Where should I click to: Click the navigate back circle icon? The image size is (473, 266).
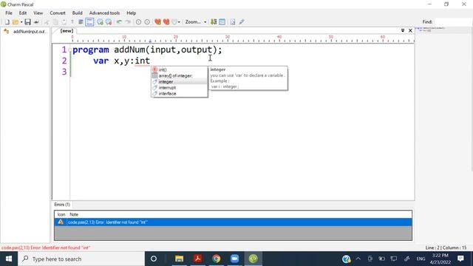[138, 22]
